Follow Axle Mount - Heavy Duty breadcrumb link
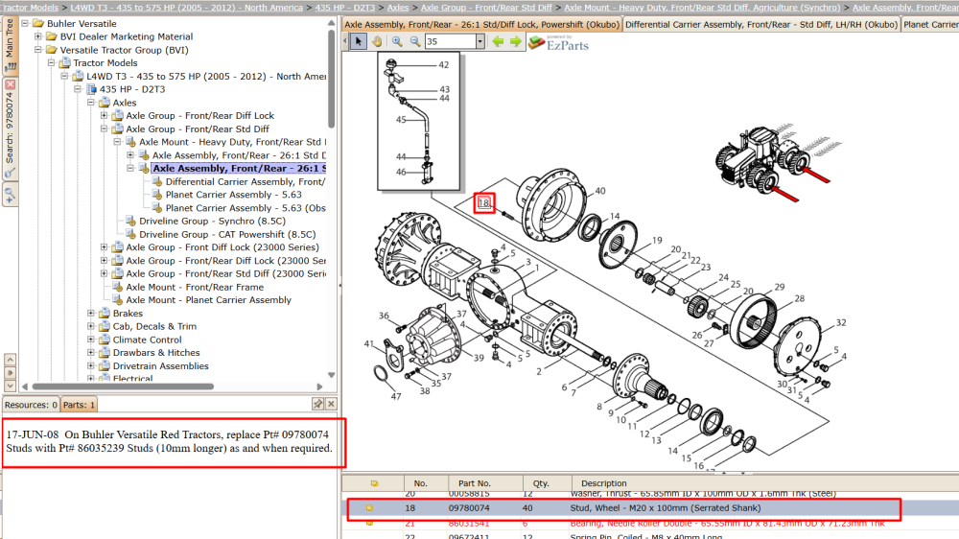This screenshot has width=959, height=539. [x=702, y=8]
